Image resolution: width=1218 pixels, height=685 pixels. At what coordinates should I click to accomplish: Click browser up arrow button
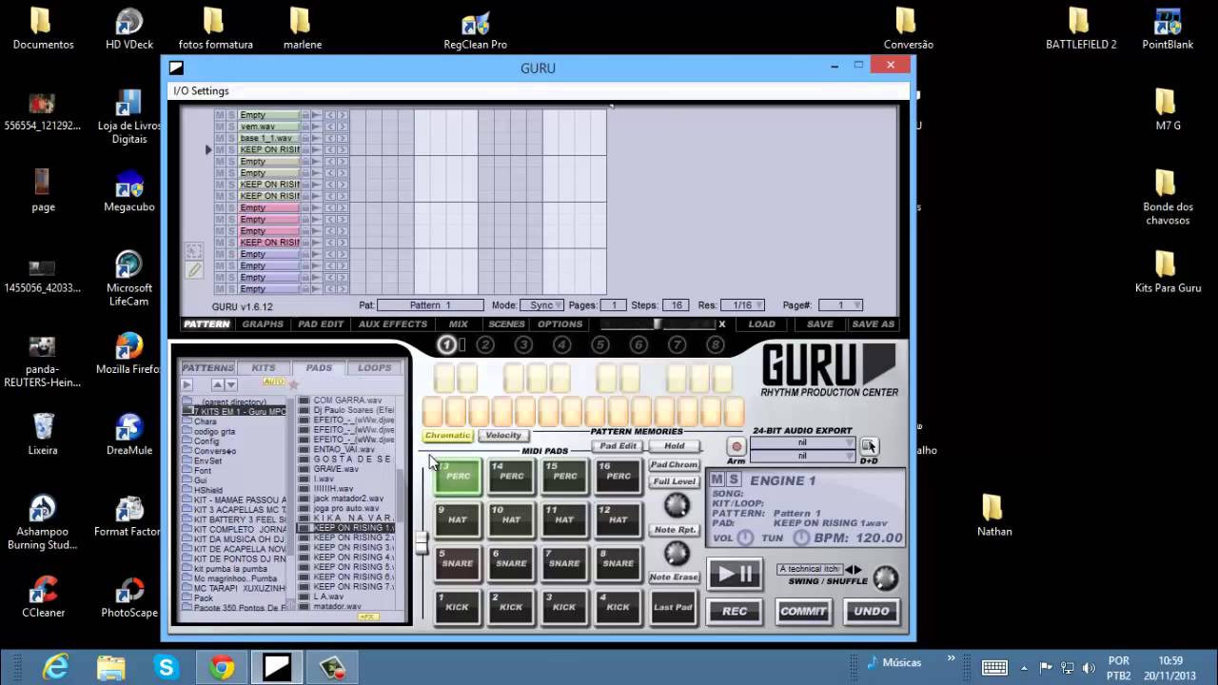tap(218, 384)
